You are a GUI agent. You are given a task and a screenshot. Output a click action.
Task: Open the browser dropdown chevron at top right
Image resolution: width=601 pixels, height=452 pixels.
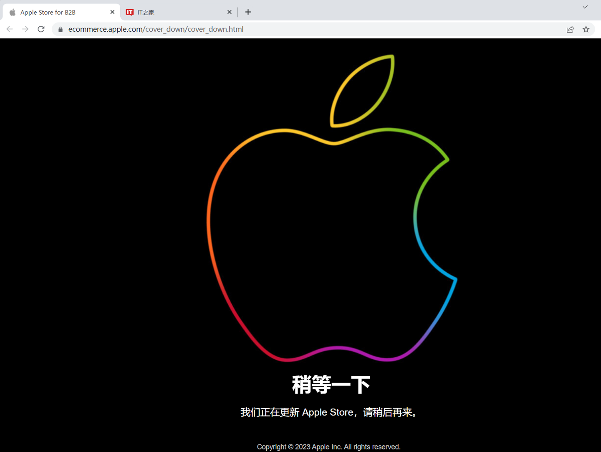point(584,7)
